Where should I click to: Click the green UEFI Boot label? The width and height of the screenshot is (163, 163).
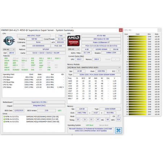tap(89, 125)
